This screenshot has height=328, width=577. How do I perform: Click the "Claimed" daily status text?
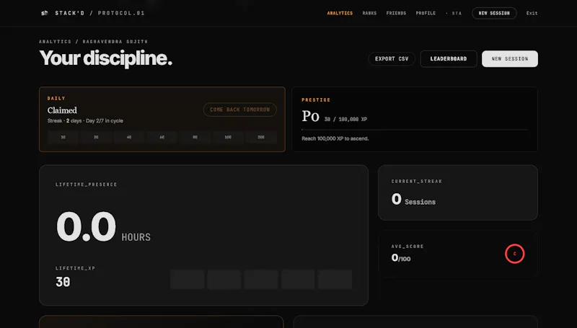(x=62, y=110)
